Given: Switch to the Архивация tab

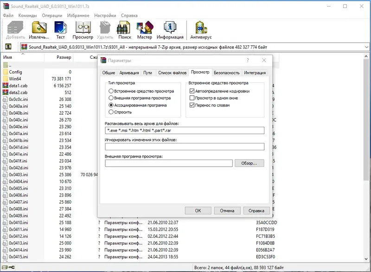Looking at the screenshot, I should [129, 73].
